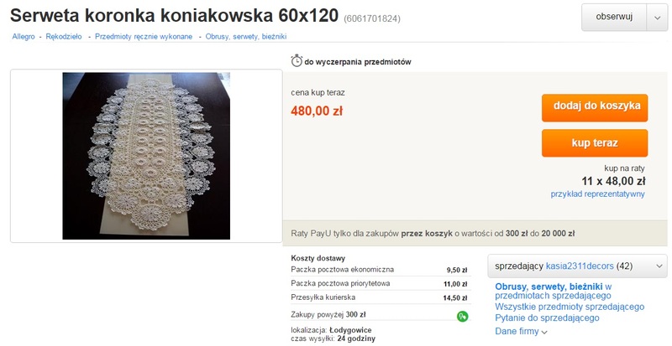Click the 11 x 48,00 zł installment offer
Image resolution: width=672 pixels, height=346 pixels.
coord(613,181)
